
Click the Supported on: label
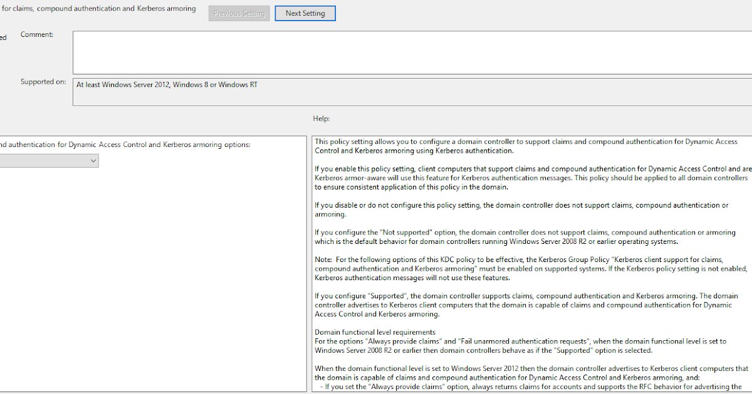43,81
